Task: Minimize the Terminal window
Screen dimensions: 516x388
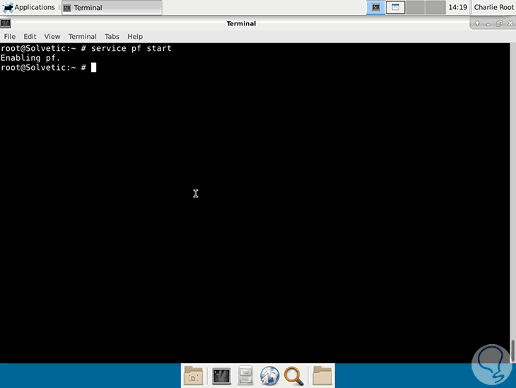Action: (x=488, y=24)
